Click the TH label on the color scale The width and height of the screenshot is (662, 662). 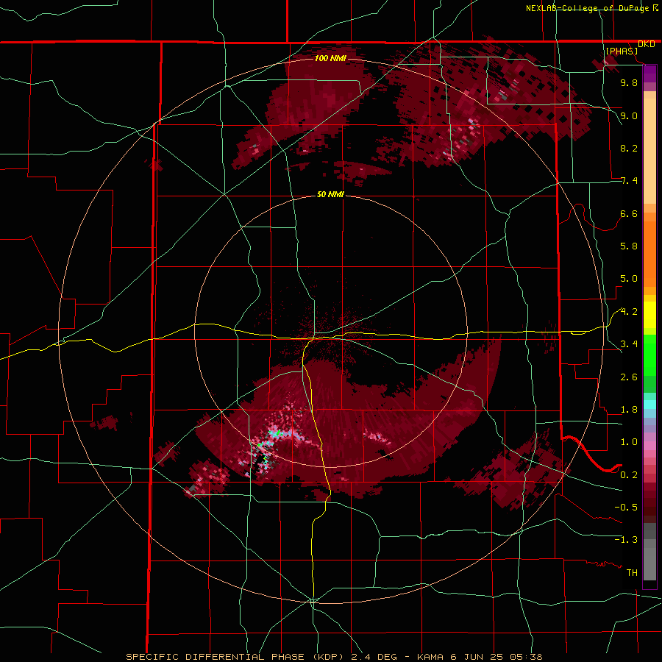click(632, 573)
